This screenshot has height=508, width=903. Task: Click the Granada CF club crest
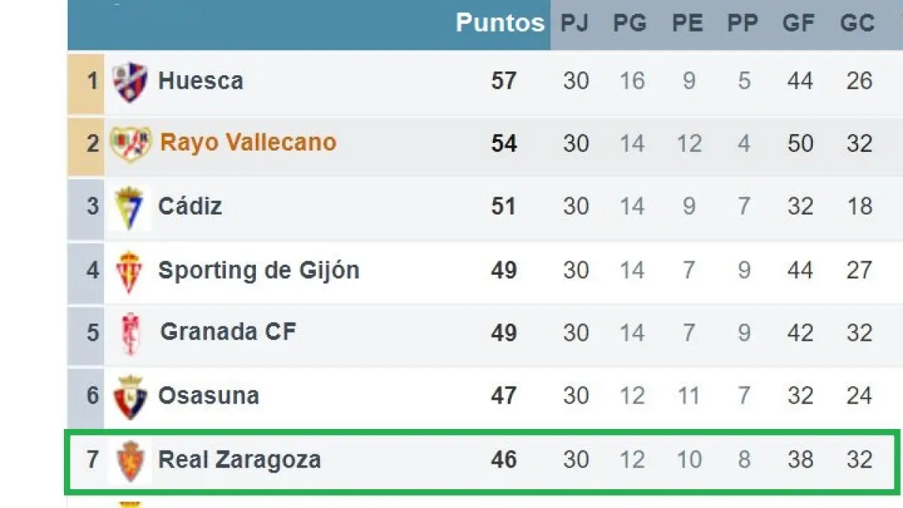(x=130, y=333)
